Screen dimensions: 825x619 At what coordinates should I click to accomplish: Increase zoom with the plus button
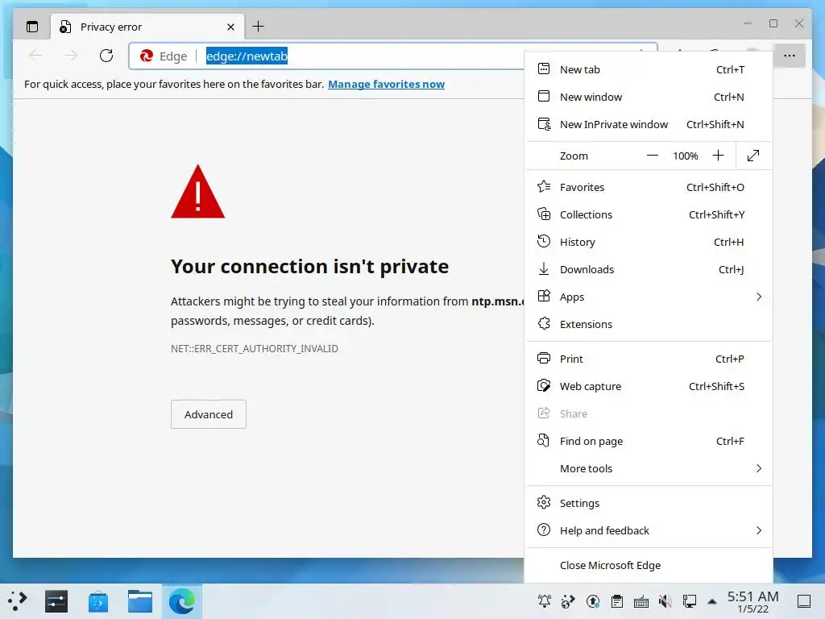pyautogui.click(x=718, y=156)
